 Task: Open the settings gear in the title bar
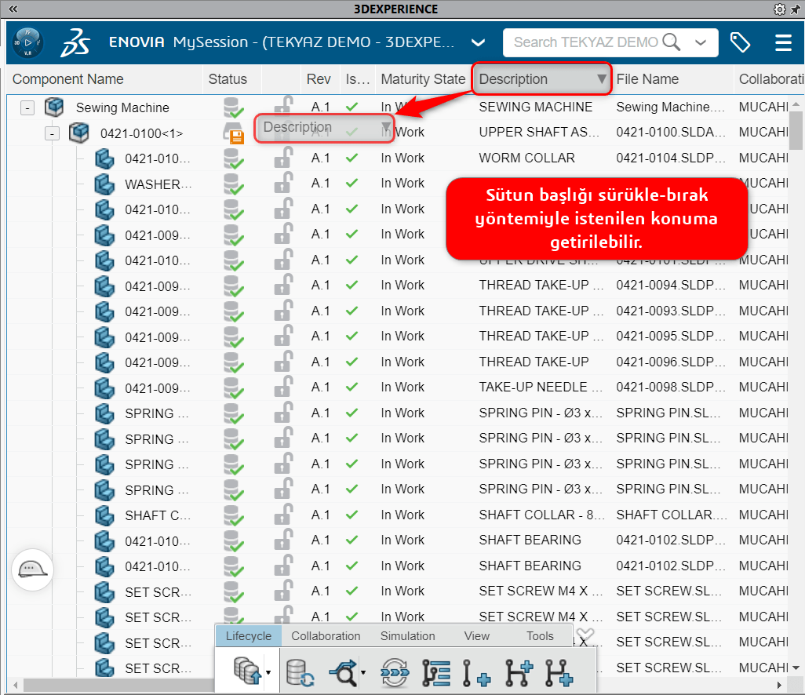(779, 9)
